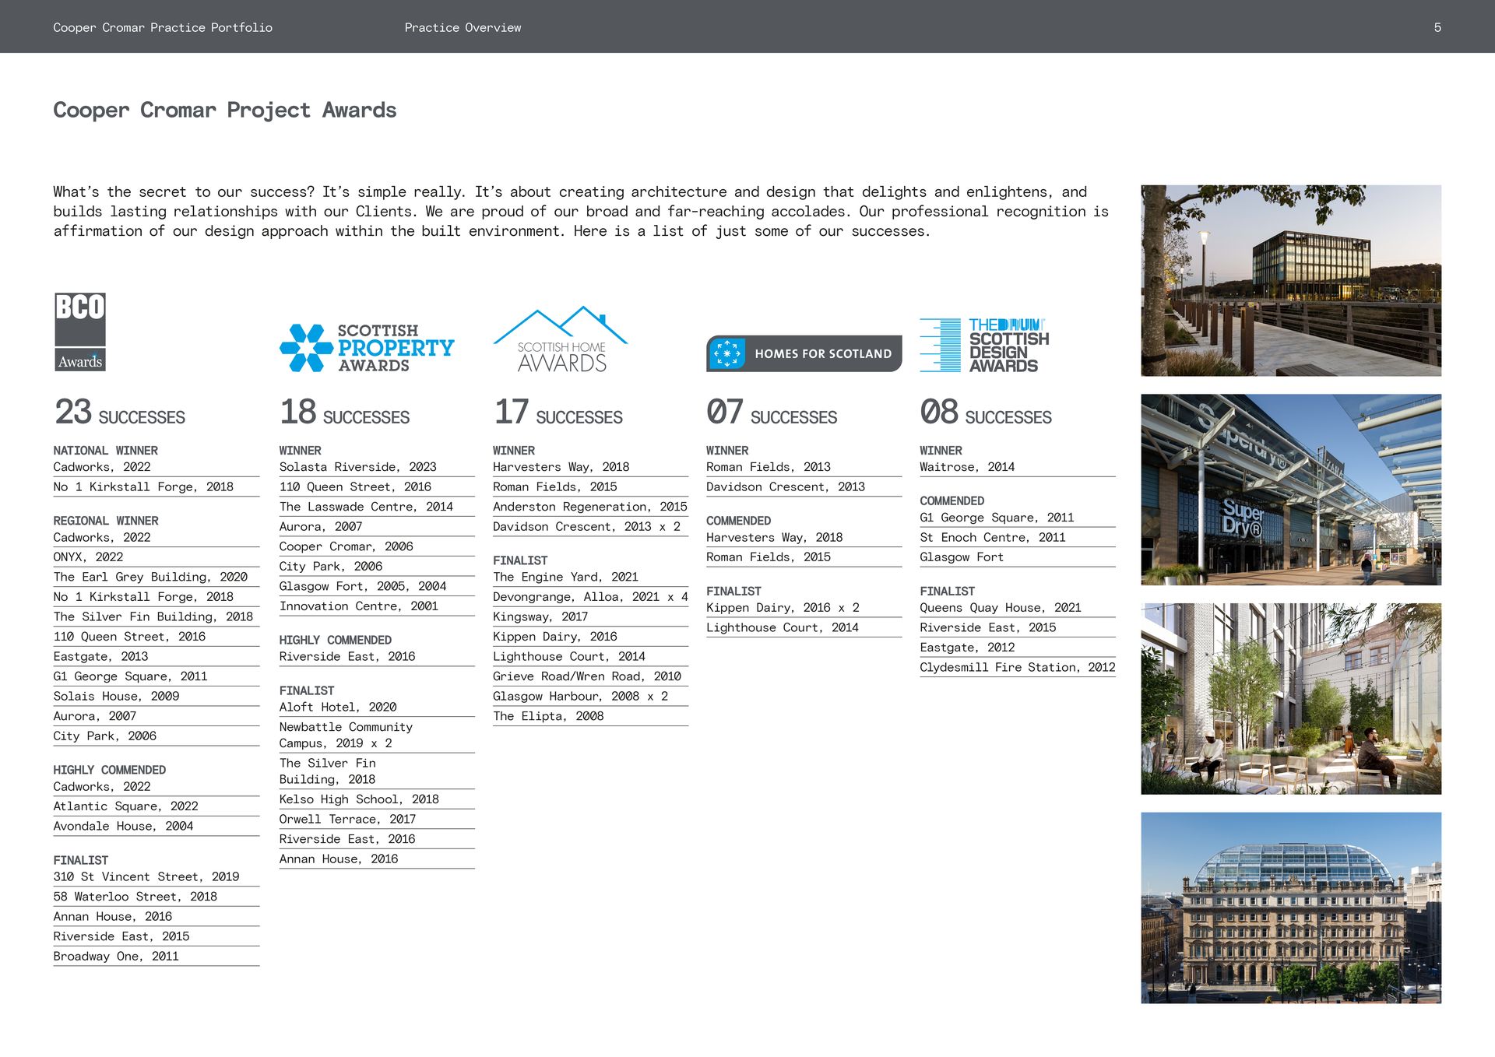Select the 'Solasta Riverside, 2023' entry
Image resolution: width=1495 pixels, height=1057 pixels.
[358, 467]
